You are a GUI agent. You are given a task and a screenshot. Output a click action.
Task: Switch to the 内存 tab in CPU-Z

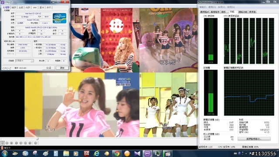(x=28, y=7)
